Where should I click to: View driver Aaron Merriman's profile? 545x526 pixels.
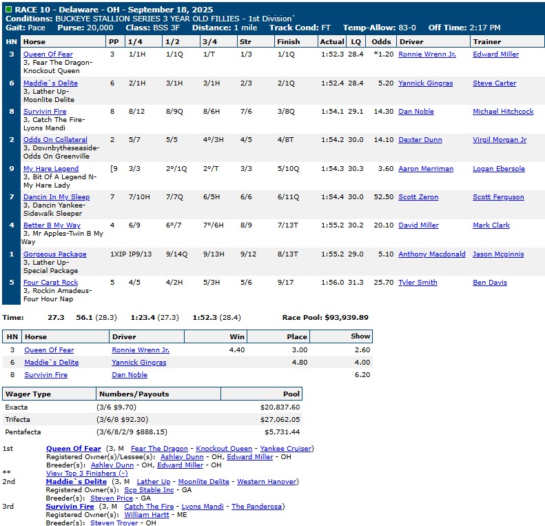point(426,169)
